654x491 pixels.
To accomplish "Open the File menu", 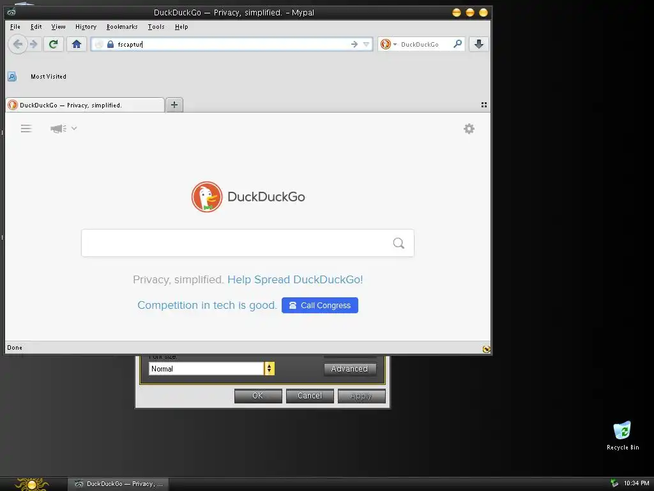I will point(15,27).
